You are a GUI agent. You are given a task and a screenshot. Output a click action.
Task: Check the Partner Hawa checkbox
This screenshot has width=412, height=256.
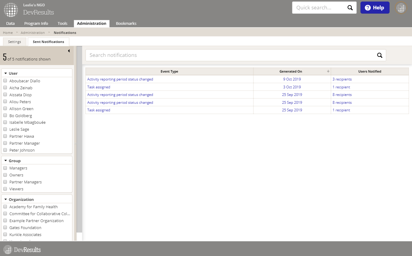tap(5, 136)
